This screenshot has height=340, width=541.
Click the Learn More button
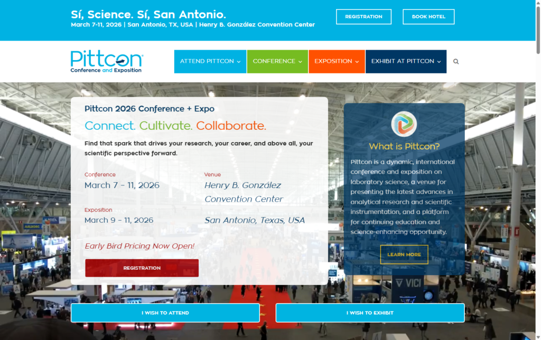point(404,254)
